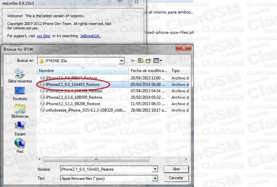
Task: Create a new folder in the dialog
Action: tap(148, 61)
